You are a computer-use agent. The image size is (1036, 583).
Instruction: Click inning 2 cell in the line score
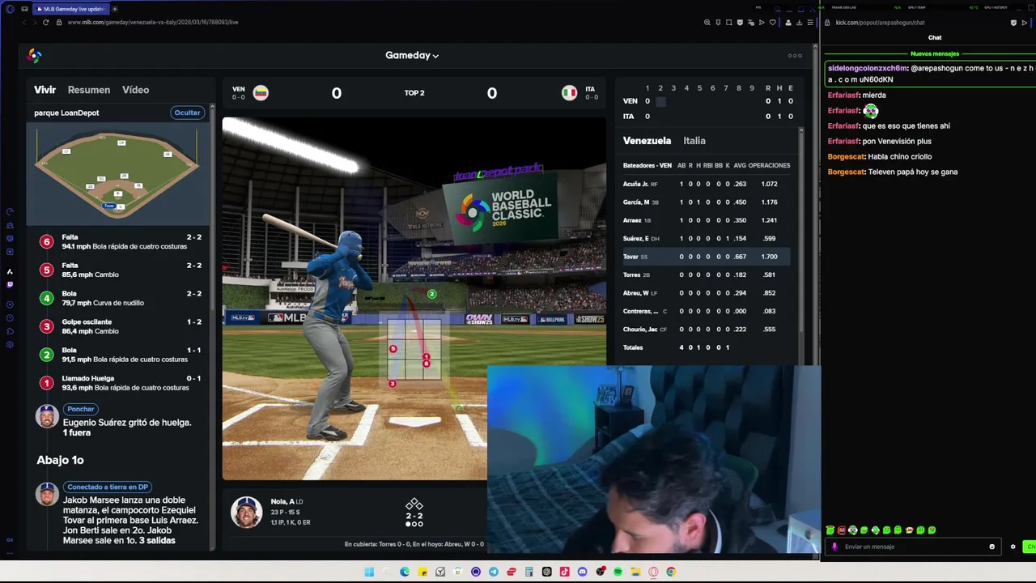click(660, 101)
